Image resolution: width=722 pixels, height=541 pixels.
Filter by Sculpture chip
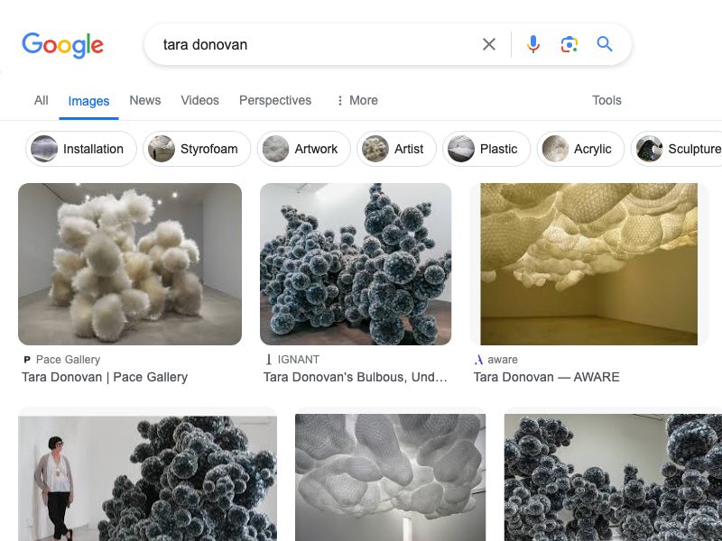[x=676, y=149]
